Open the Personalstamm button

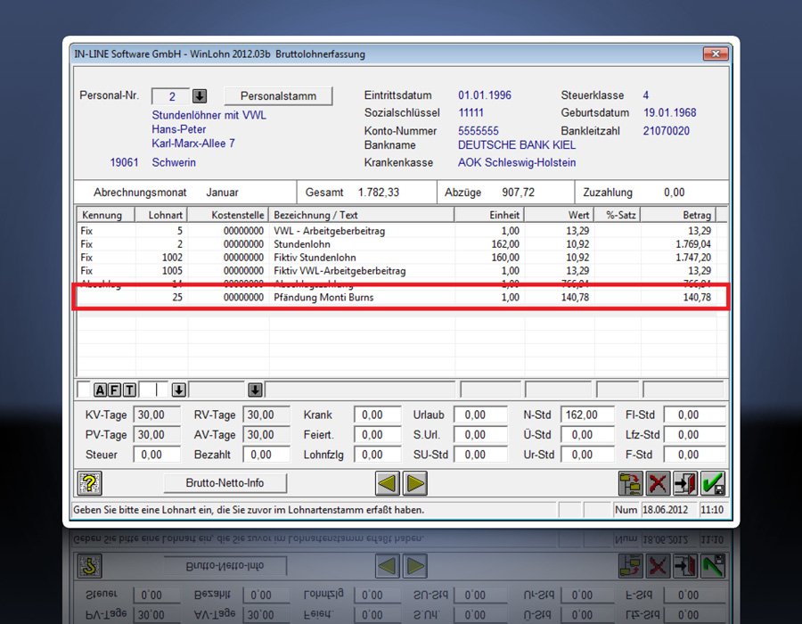(x=277, y=95)
